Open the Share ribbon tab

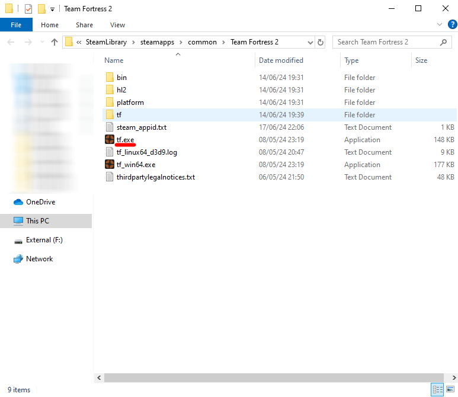(84, 25)
